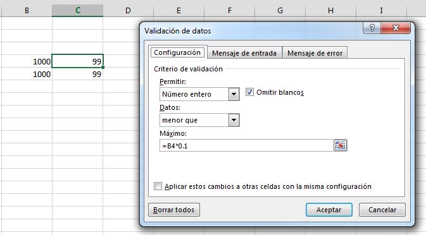Select column C header
Viewport: 426px width, 235px height.
77,11
